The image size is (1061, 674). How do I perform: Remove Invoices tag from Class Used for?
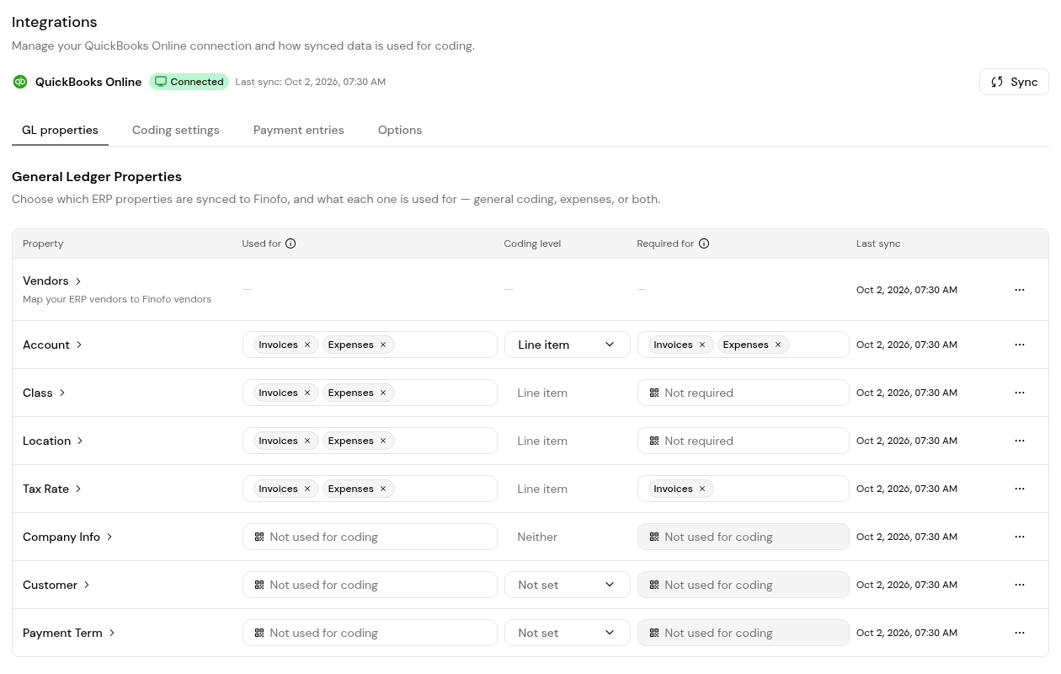tap(307, 393)
